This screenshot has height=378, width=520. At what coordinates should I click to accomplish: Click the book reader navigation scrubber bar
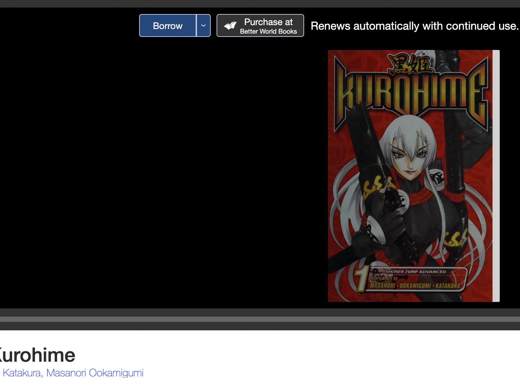pos(260,319)
